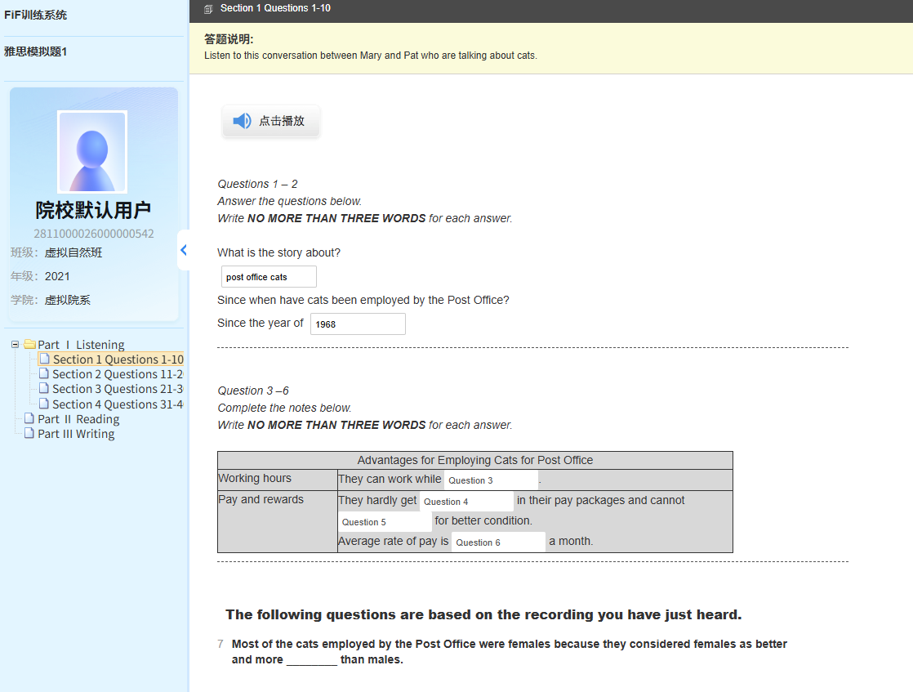Viewport: 913px width, 692px height.
Task: Open Section 1 Questions 1-10
Action: point(118,359)
